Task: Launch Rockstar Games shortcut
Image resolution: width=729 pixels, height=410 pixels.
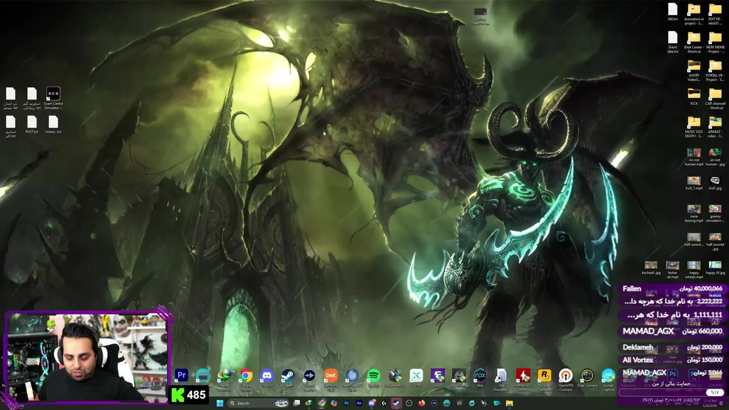Action: 544,379
